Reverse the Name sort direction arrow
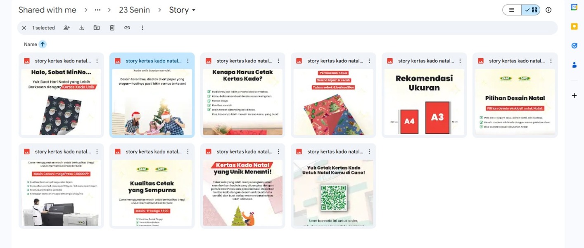The width and height of the screenshot is (584, 248). (43, 44)
